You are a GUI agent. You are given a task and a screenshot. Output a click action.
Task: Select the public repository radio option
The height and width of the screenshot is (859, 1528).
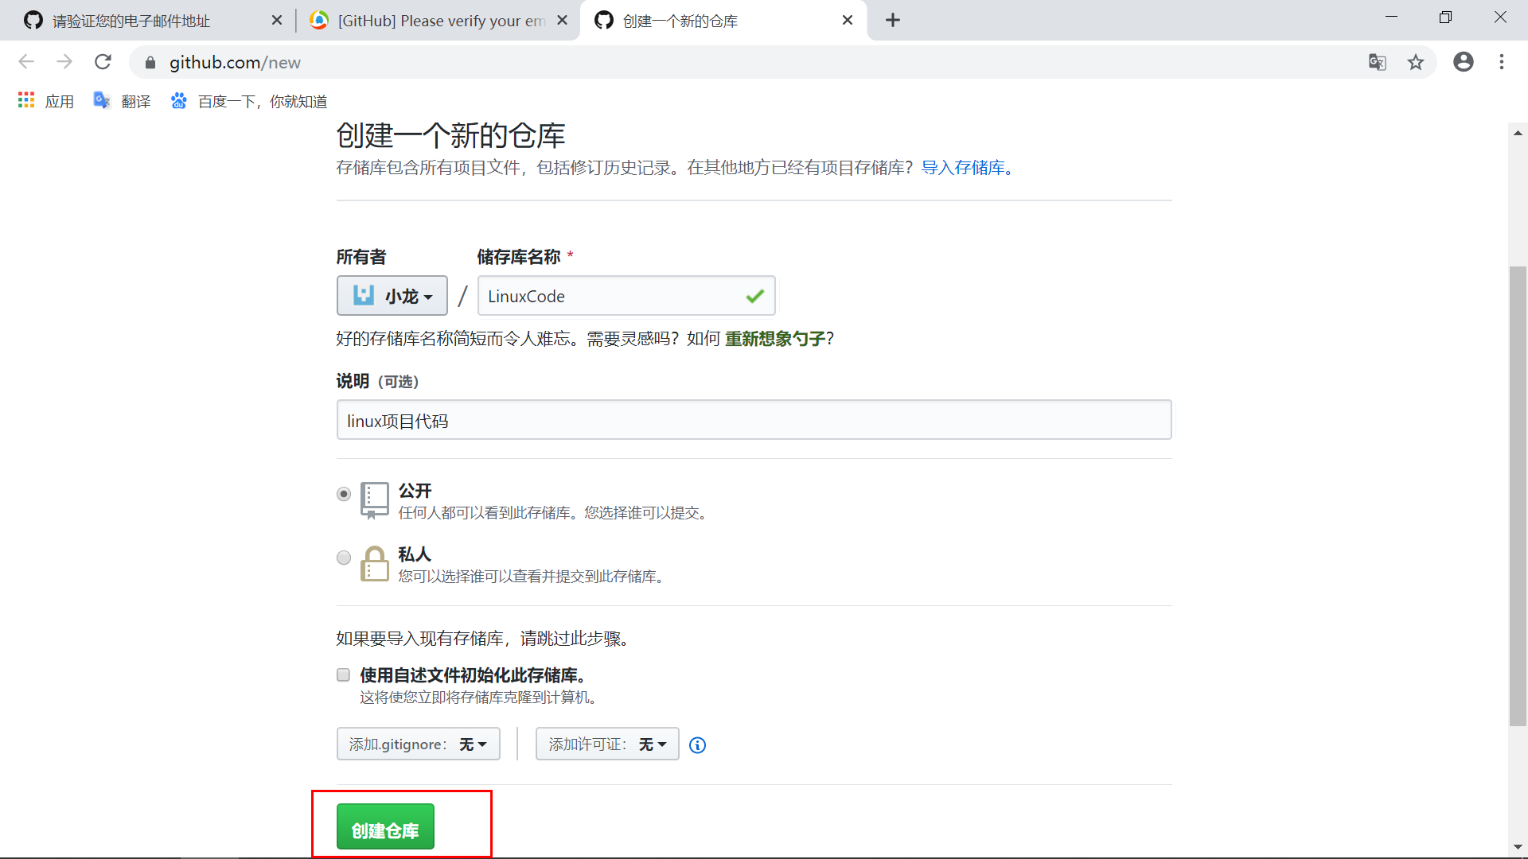click(x=344, y=494)
